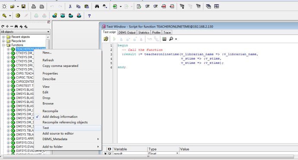Toggle the Add debug information option
Viewport: 298px width, 160px height.
pos(60,117)
